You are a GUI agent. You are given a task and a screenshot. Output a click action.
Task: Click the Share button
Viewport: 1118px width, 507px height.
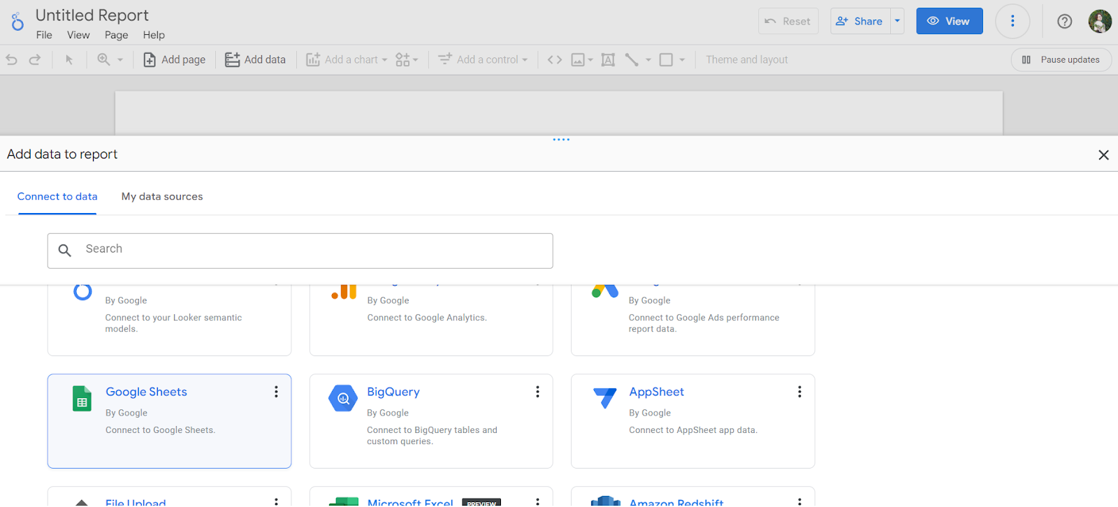tap(860, 21)
